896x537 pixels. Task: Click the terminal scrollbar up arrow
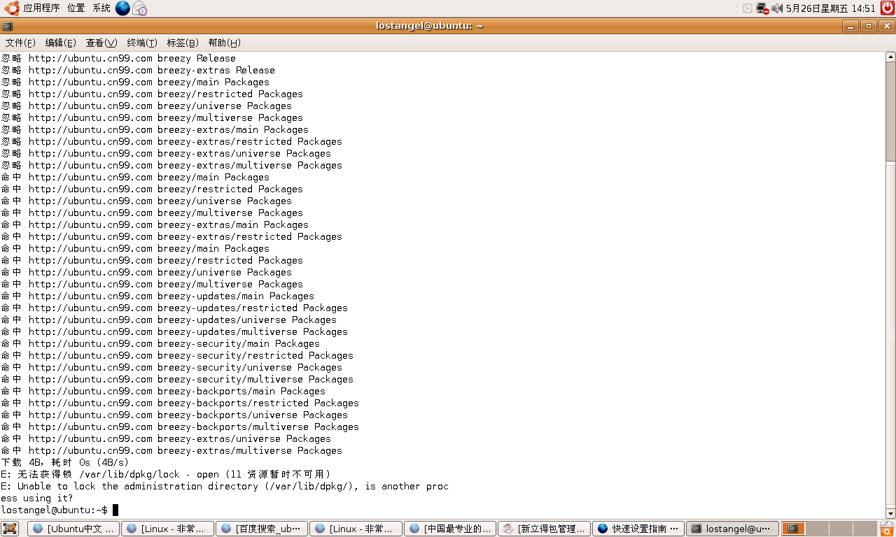[x=890, y=57]
